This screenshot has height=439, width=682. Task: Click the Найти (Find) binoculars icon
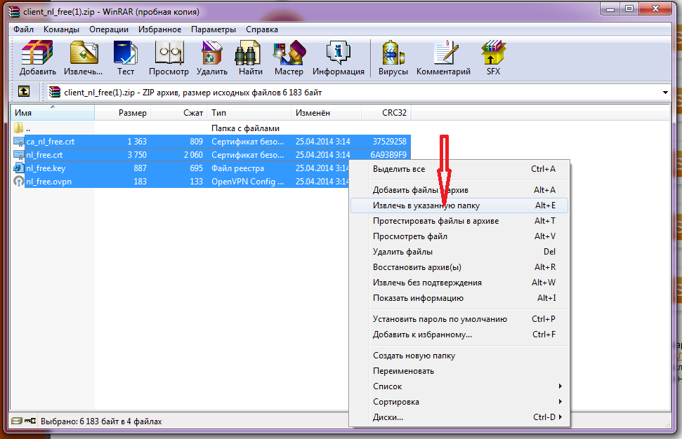pyautogui.click(x=248, y=53)
